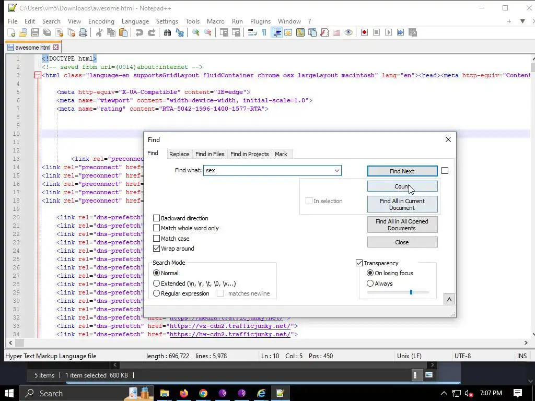
Task: Click the Close All toolbar icon
Action: [71, 32]
